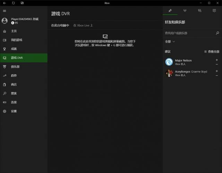Image resolution: width=222 pixels, height=173 pixels.
Task: Select the 游戏 DVR sidebar item
Action: tap(24, 58)
